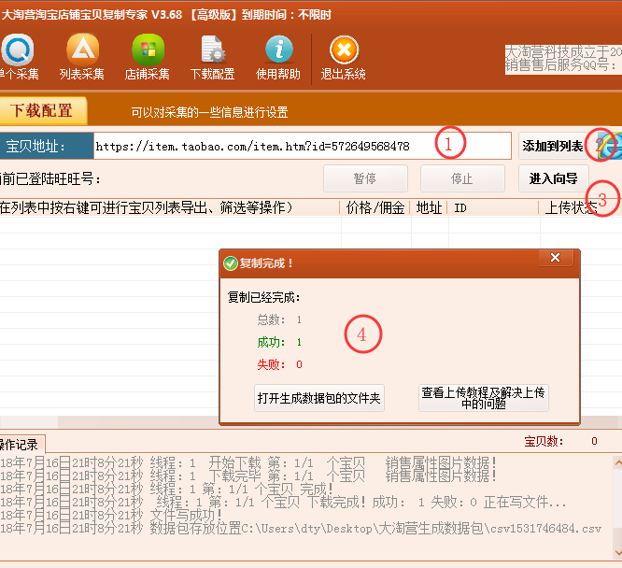Click the 添加到列表 button
This screenshot has width=622, height=568.
coord(553,146)
